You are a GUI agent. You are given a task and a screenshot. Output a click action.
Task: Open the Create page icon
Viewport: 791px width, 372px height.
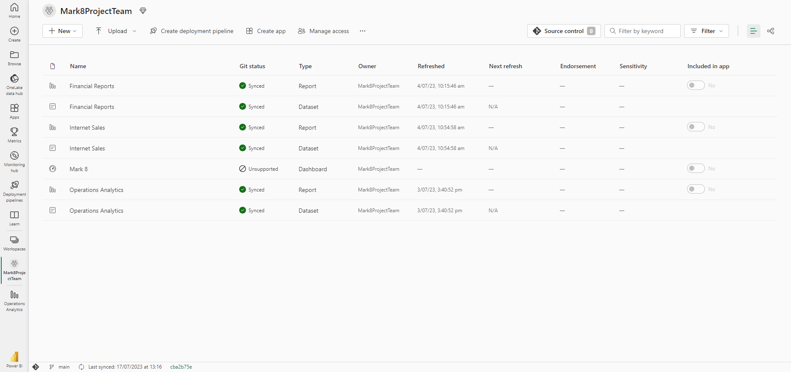click(x=14, y=34)
